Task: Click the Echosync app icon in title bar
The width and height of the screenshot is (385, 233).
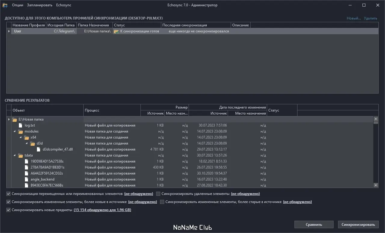Action: (5, 5)
